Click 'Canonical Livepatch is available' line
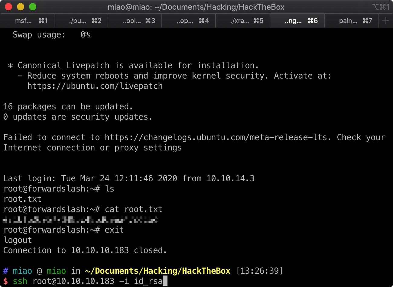 [133, 66]
